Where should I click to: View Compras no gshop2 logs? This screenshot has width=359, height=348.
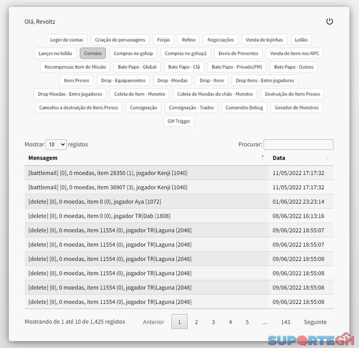tap(185, 53)
